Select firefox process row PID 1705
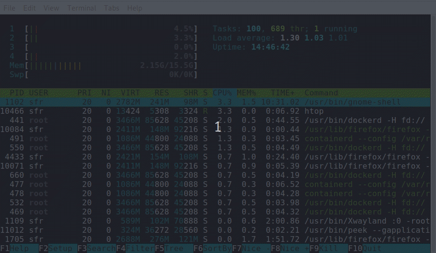The width and height of the screenshot is (436, 253). (x=215, y=239)
